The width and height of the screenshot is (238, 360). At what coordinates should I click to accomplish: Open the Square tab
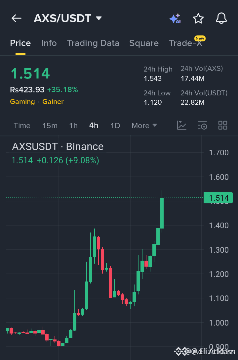pyautogui.click(x=144, y=43)
